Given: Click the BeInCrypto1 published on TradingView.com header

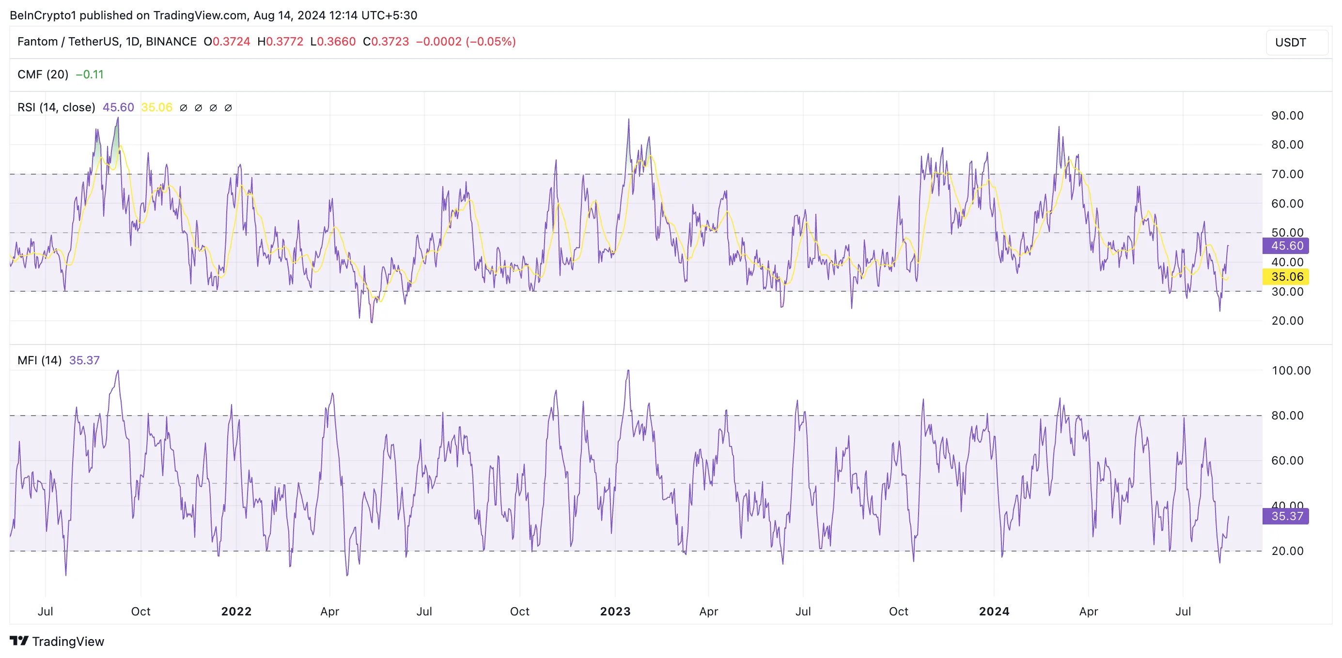Looking at the screenshot, I should click(214, 15).
